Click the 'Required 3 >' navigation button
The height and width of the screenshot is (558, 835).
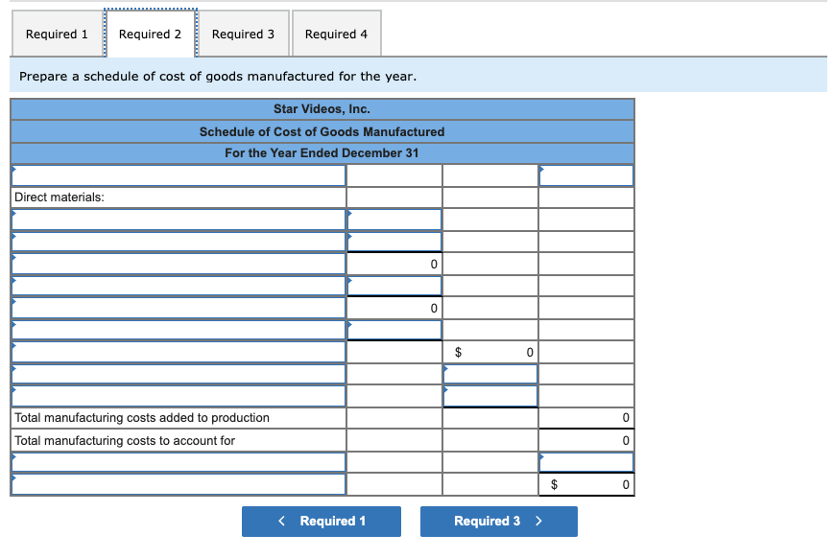[x=498, y=521]
